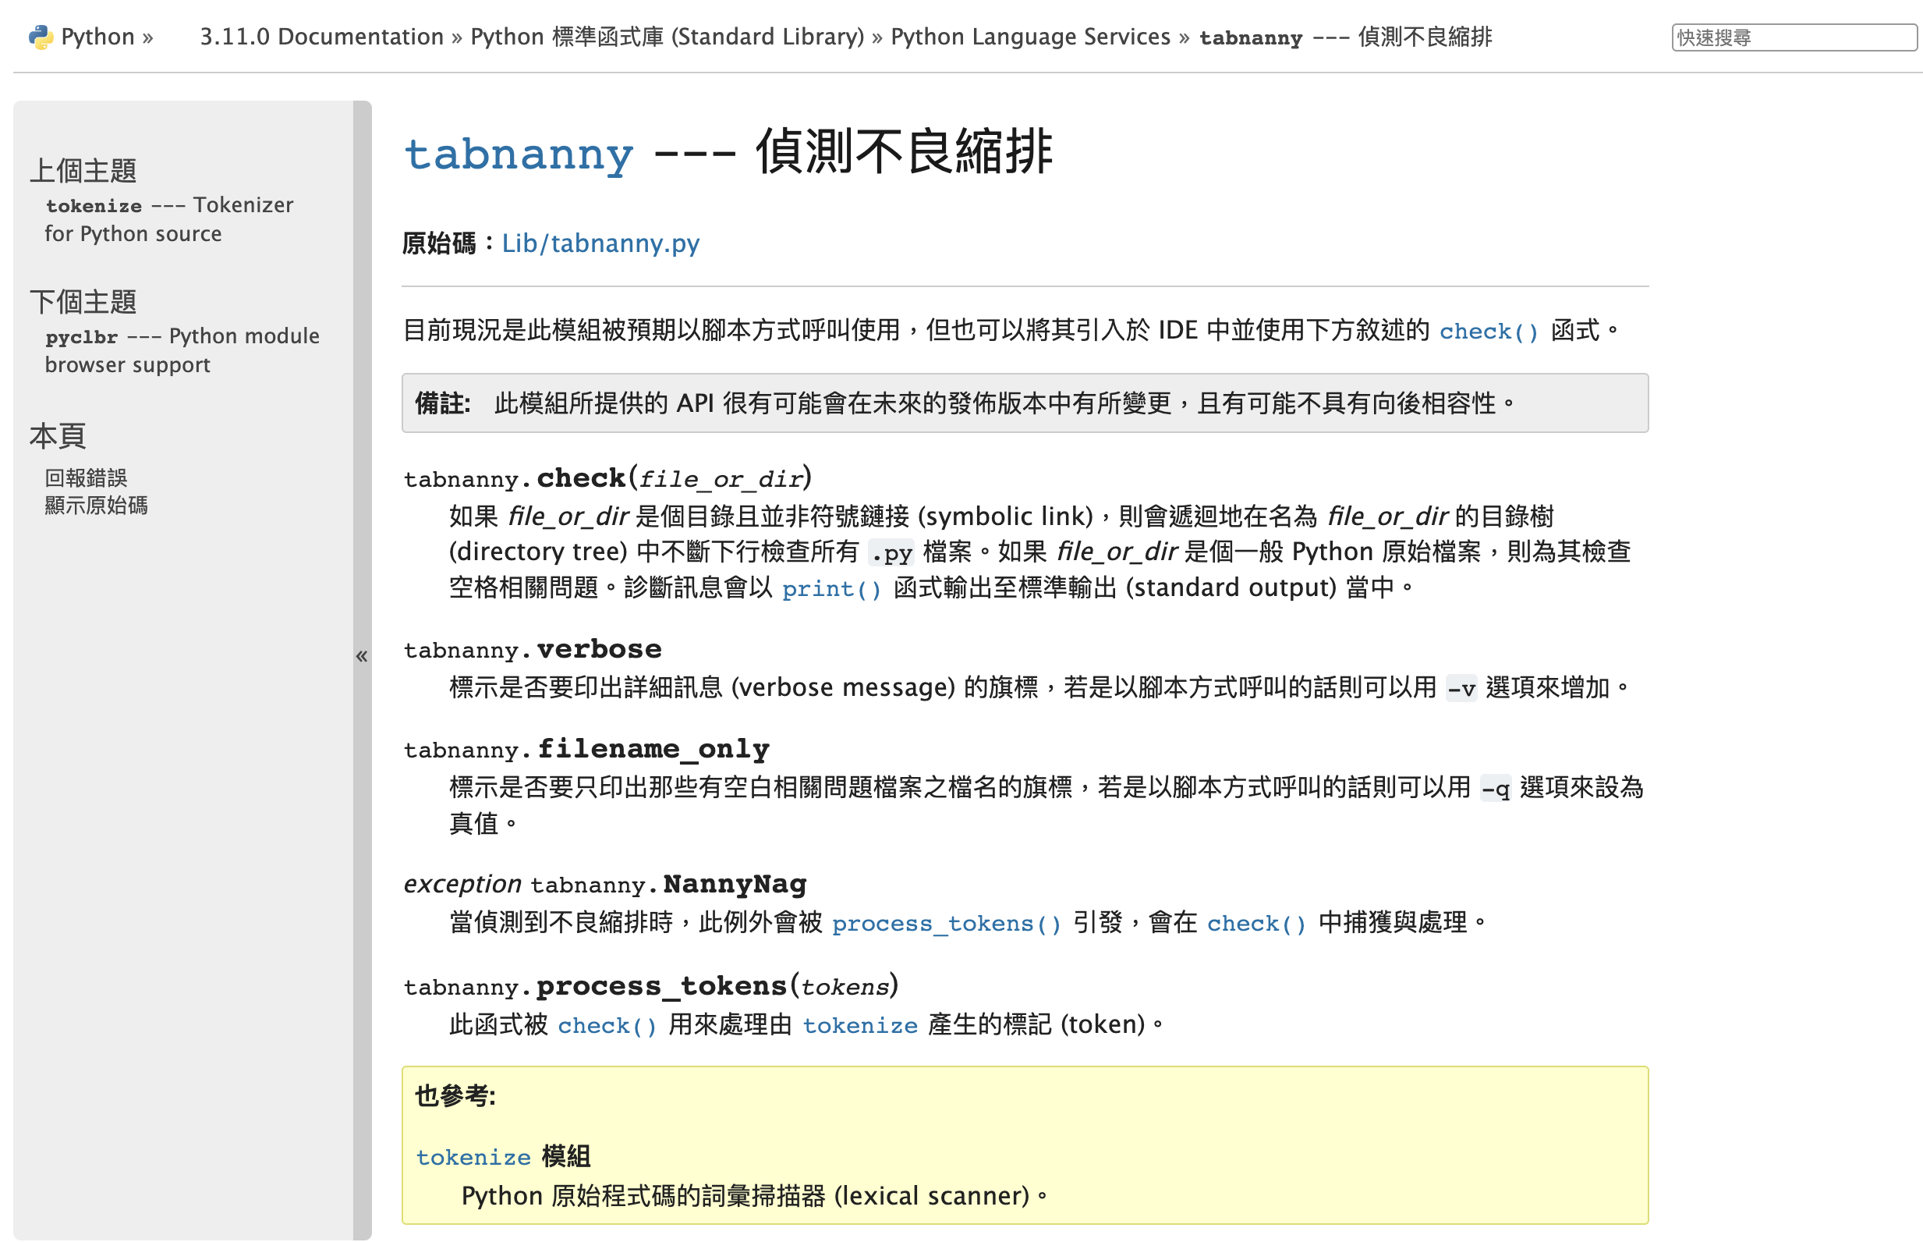Click check() link in NannyNag description

pyautogui.click(x=1255, y=924)
